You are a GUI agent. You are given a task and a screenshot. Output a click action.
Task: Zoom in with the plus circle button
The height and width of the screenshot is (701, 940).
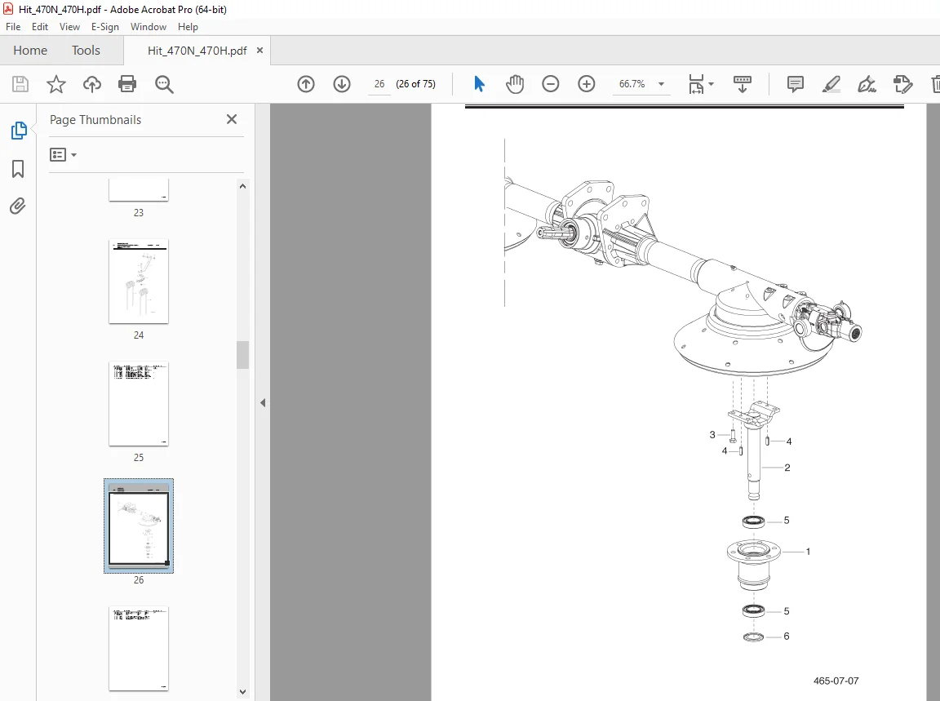pos(587,84)
